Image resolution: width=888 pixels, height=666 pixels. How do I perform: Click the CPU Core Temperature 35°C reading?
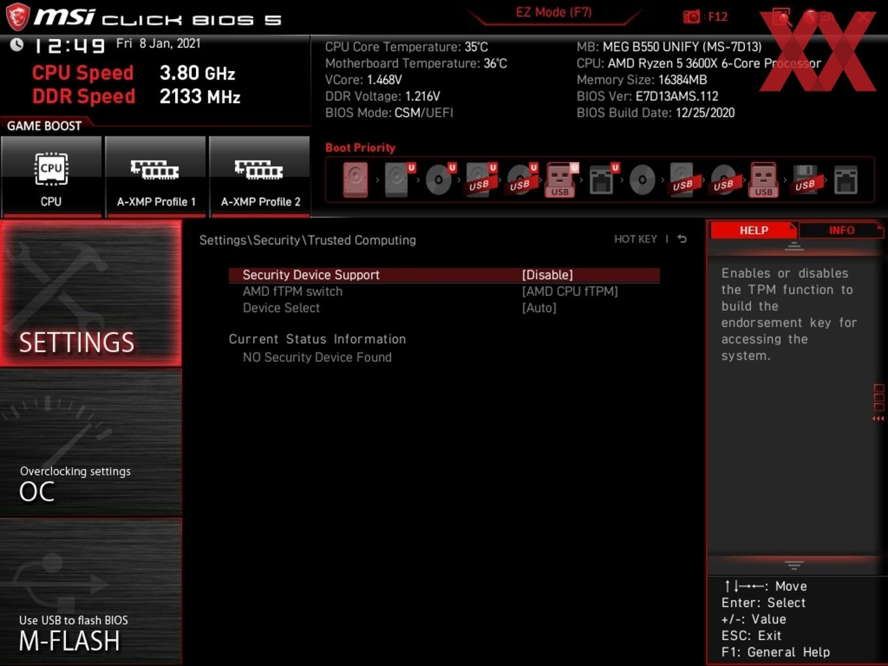(406, 47)
